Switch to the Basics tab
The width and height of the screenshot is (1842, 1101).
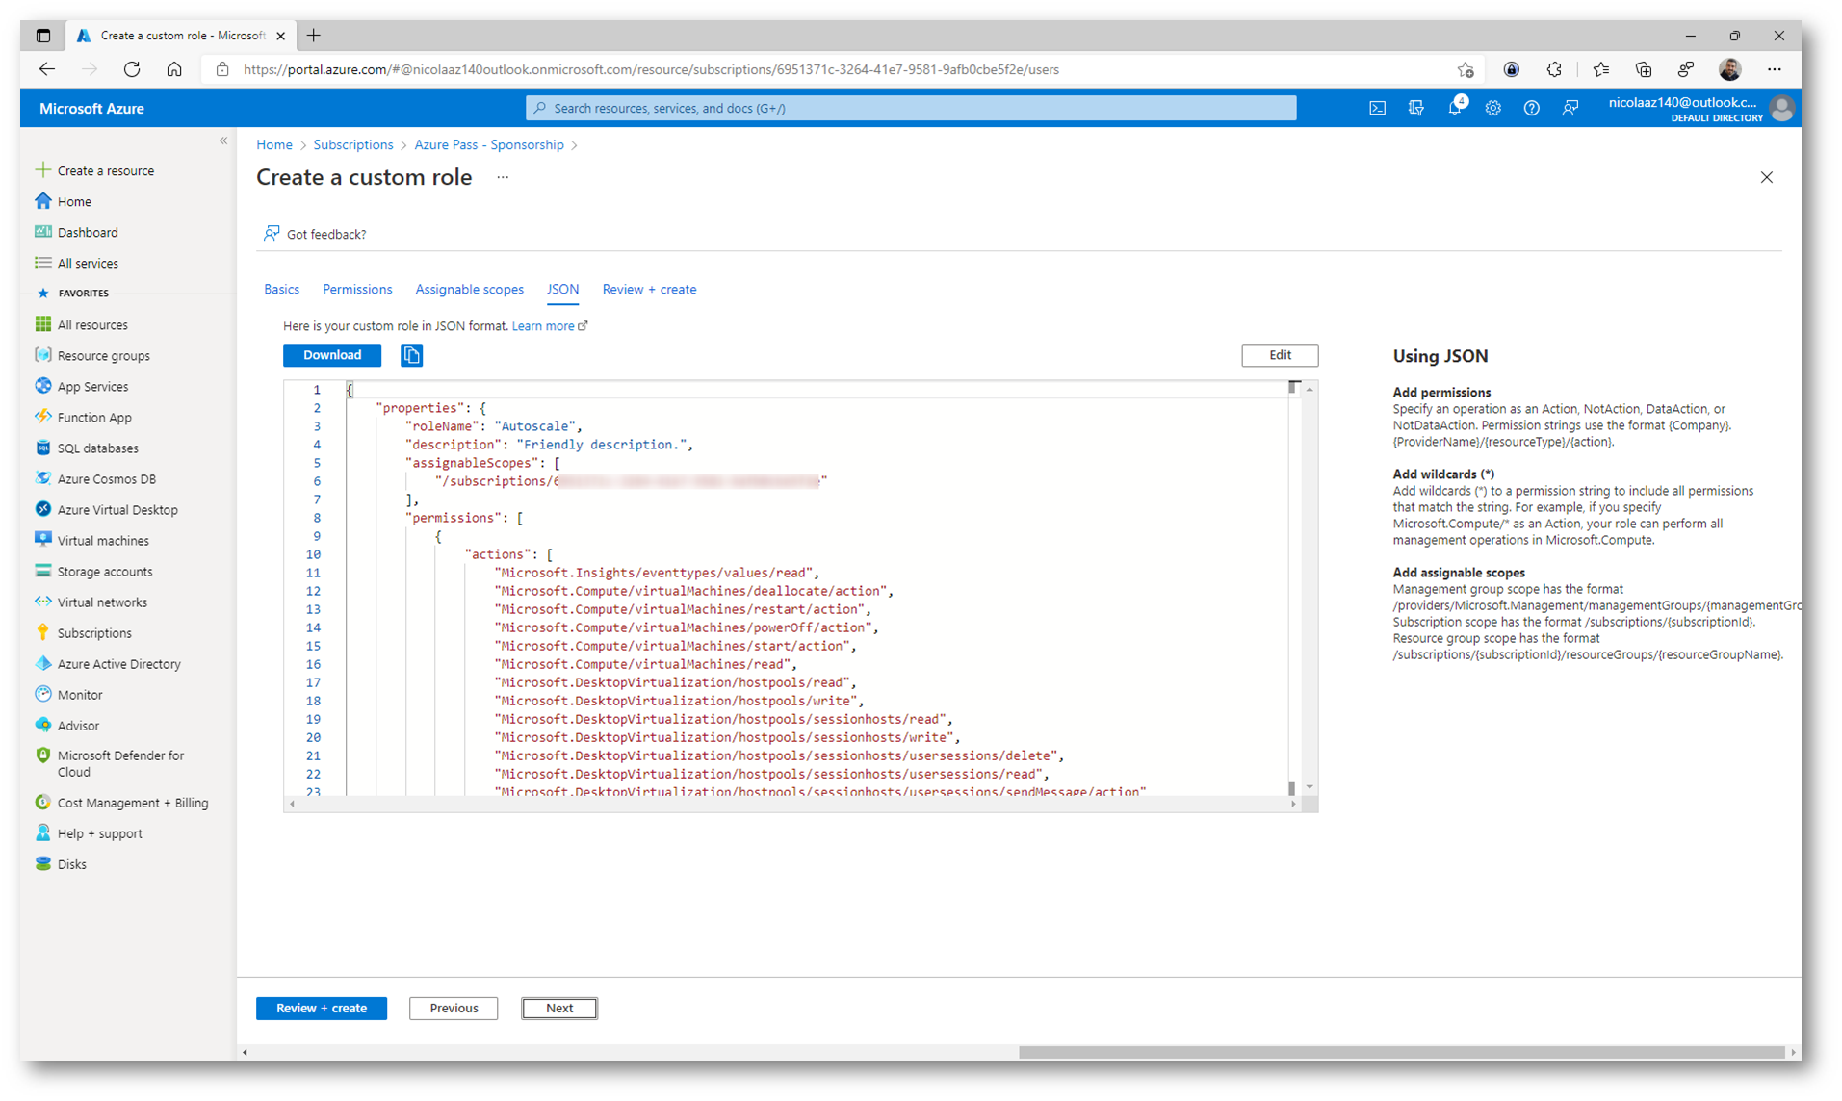tap(281, 289)
